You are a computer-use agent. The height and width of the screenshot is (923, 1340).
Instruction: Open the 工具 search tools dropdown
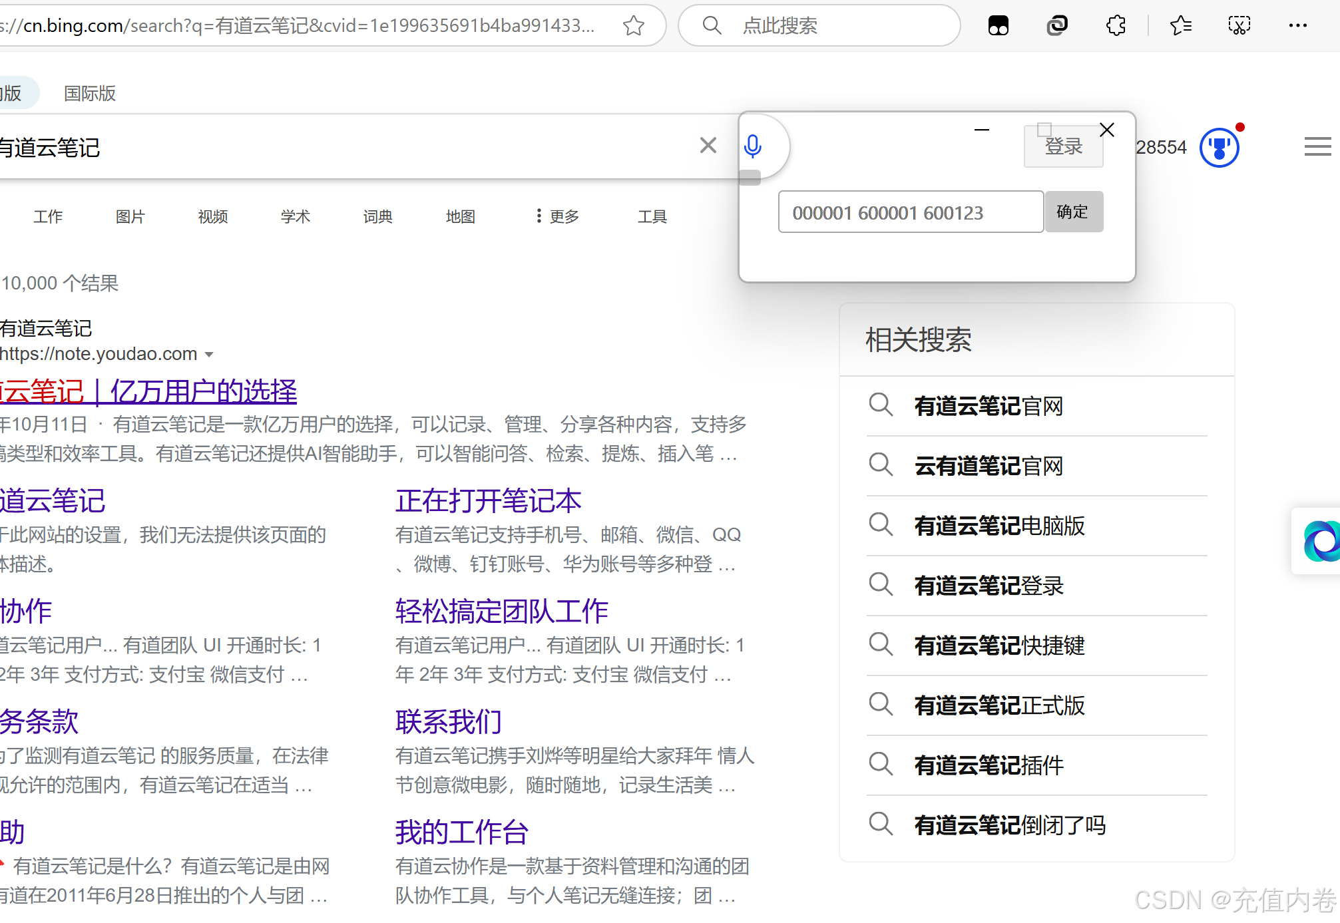pyautogui.click(x=652, y=216)
